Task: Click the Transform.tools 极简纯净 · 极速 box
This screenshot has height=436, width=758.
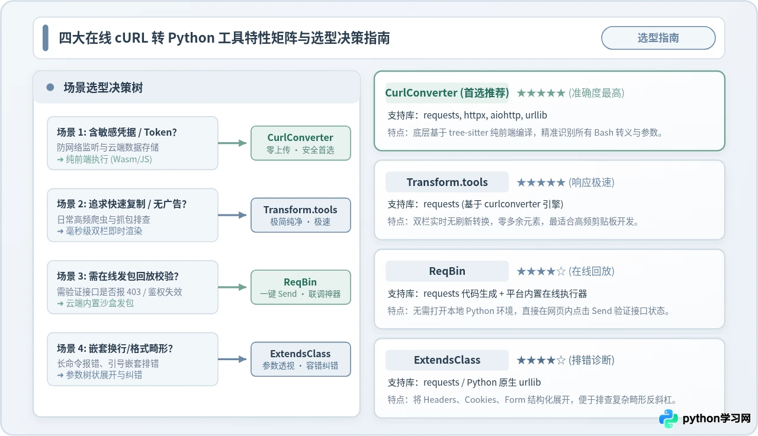Action: (301, 215)
